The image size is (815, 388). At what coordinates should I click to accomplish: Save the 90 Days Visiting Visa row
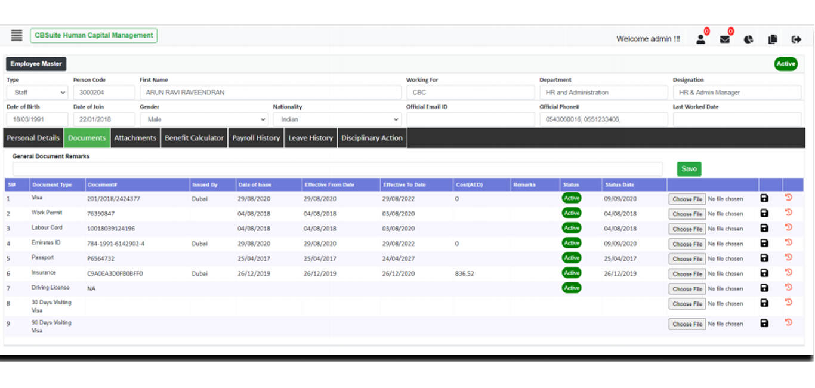pos(764,323)
